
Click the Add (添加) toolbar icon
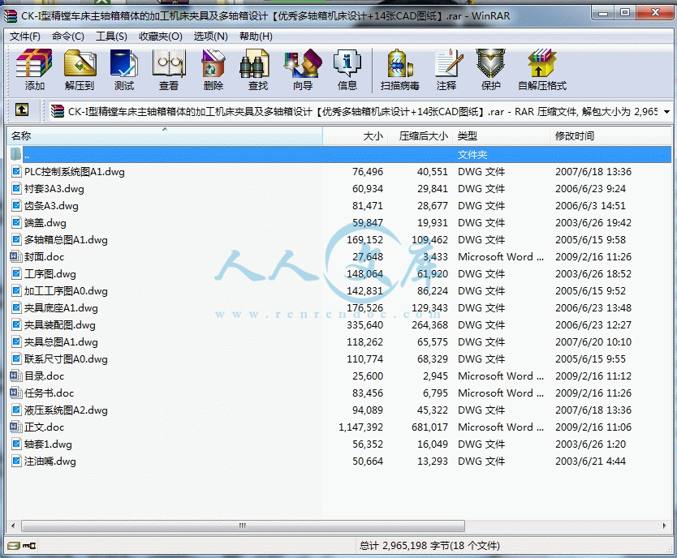coord(35,70)
